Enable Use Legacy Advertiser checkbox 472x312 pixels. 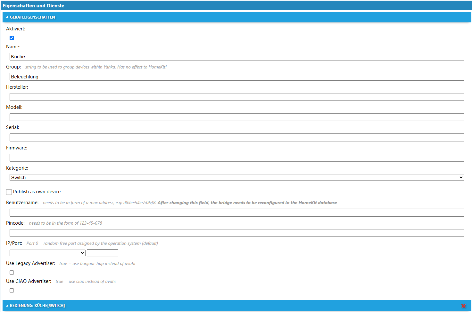[x=12, y=273]
